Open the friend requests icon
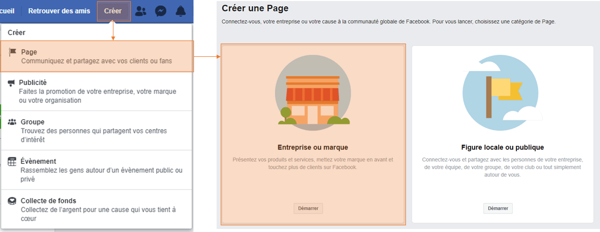The image size is (600, 232). point(141,11)
